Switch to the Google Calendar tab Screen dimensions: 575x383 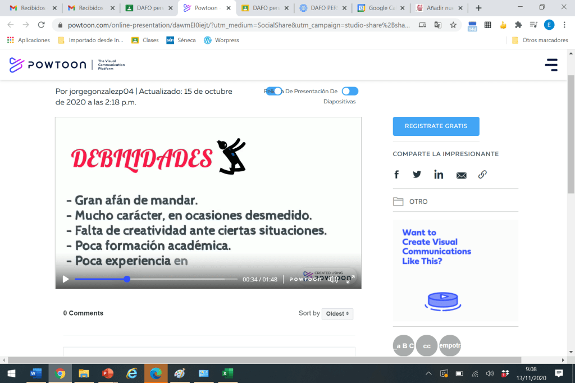380,8
